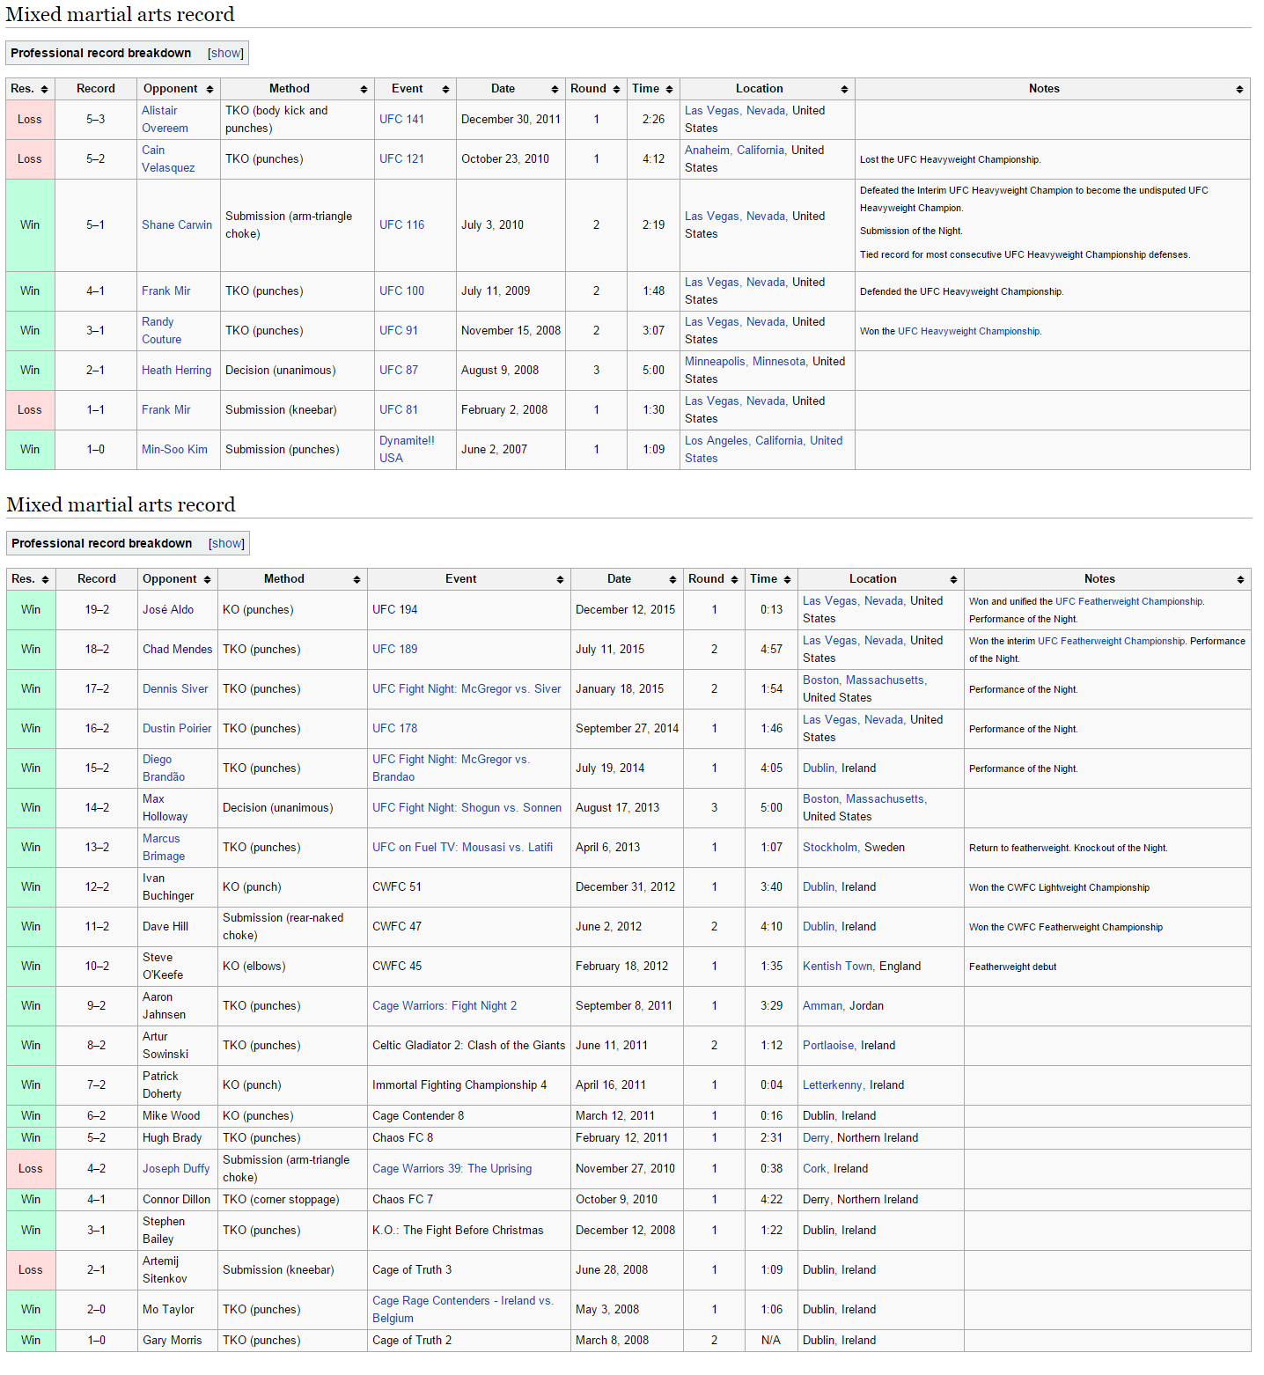Open Cain Velasquez opponent link
Image resolution: width=1264 pixels, height=1375 pixels.
(168, 159)
